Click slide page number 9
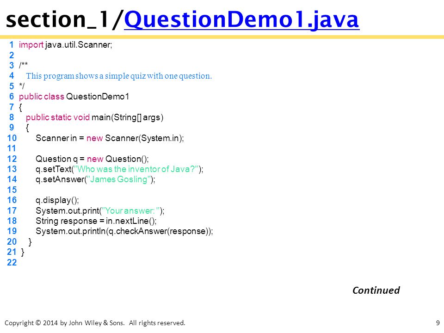Screen dimensions: 444x333 pyautogui.click(x=438, y=323)
